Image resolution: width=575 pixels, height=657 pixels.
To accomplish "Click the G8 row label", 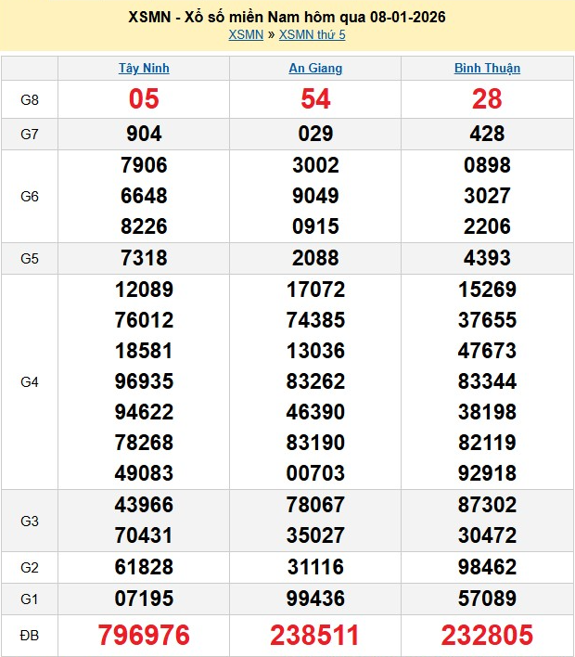I will click(30, 99).
